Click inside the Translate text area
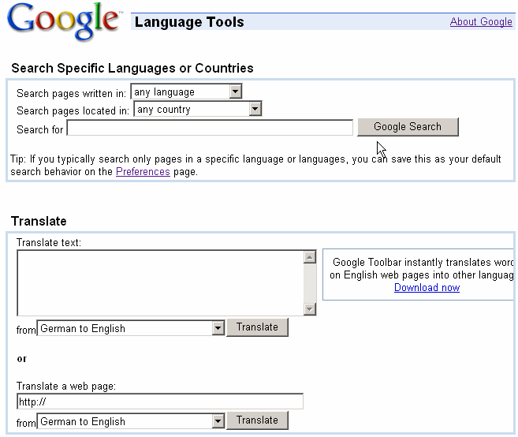Screen dimensions: 518x437 pyautogui.click(x=161, y=283)
